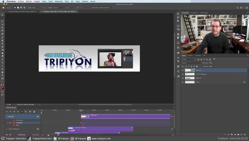Select the Crop tool
The image size is (249, 141).
(x=2, y=28)
